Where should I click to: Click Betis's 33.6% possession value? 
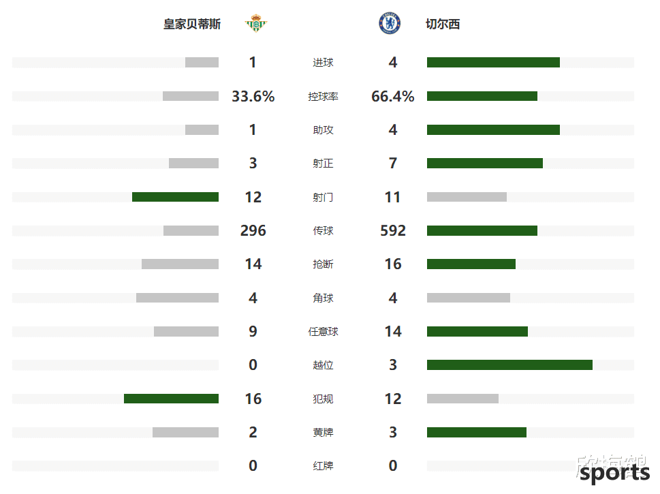click(x=253, y=97)
